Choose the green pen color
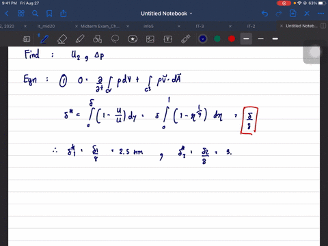The image size is (328, 246). tap(217, 39)
